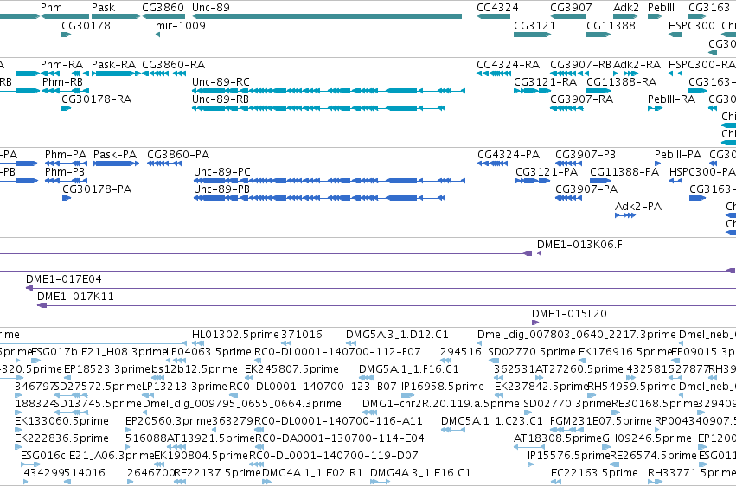Open the CG4324 gene label
The height and width of the screenshot is (486, 736).
point(497,8)
